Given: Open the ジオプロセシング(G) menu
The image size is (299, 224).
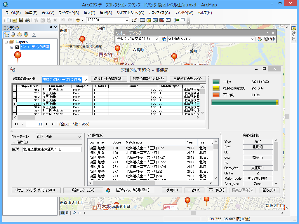Looking at the screenshot, I should tap(130, 13).
